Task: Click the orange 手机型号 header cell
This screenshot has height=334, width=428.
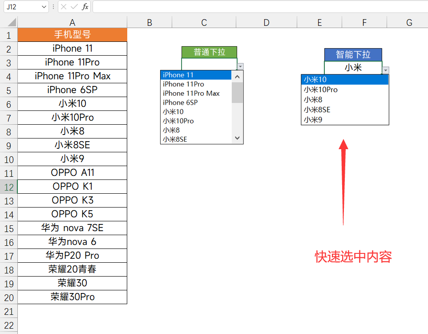Action: [x=72, y=35]
